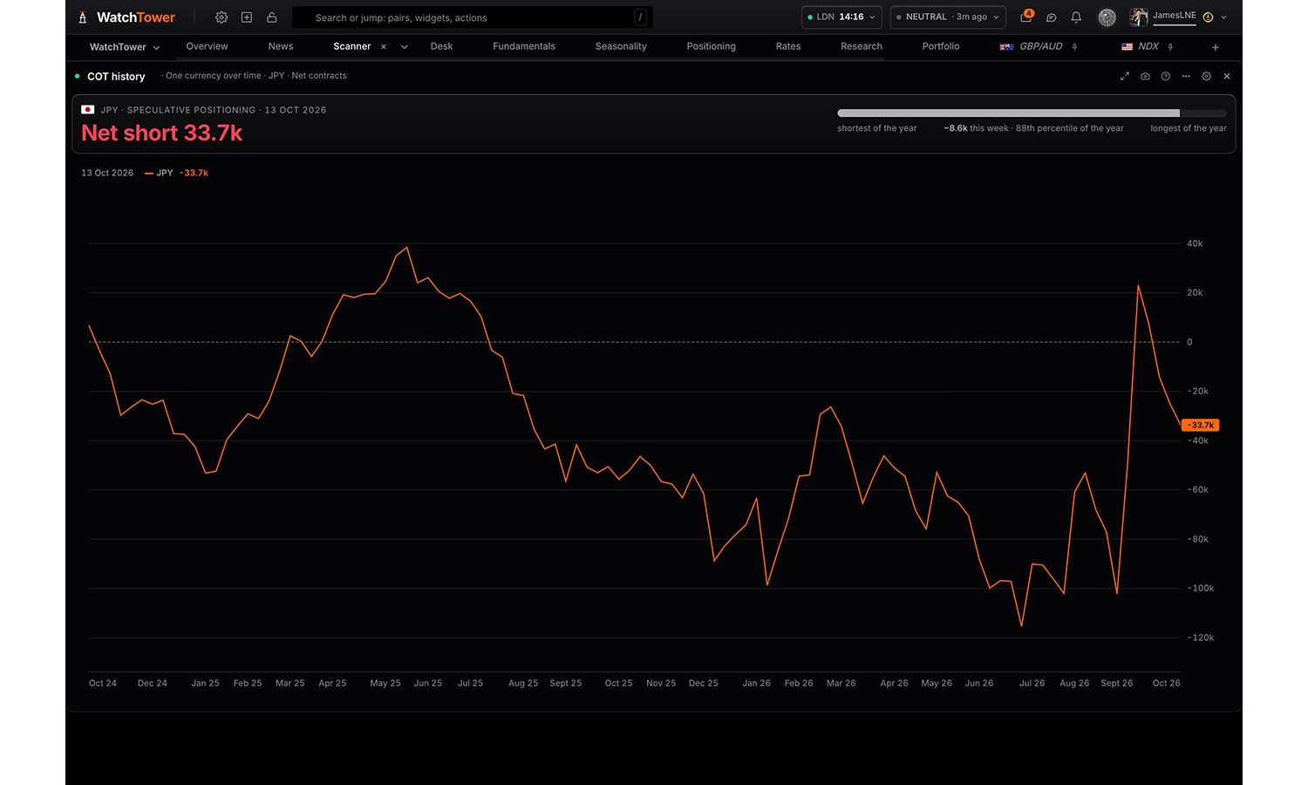The width and height of the screenshot is (1308, 785).
Task: Click the "Net short 33.7k" headline
Action: point(162,133)
